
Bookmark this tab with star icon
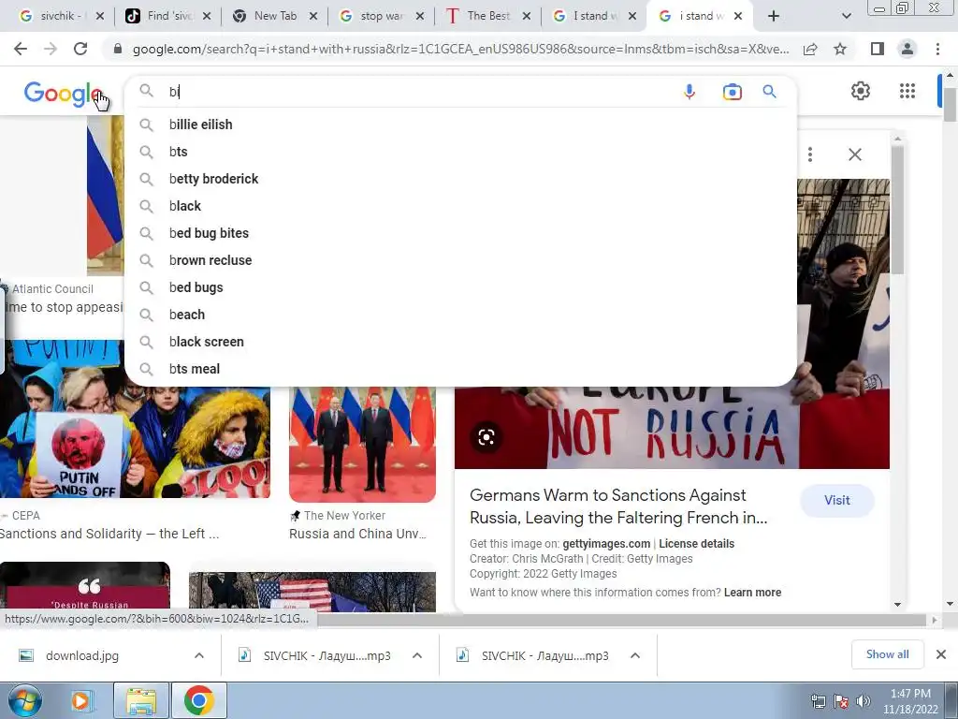(x=840, y=49)
